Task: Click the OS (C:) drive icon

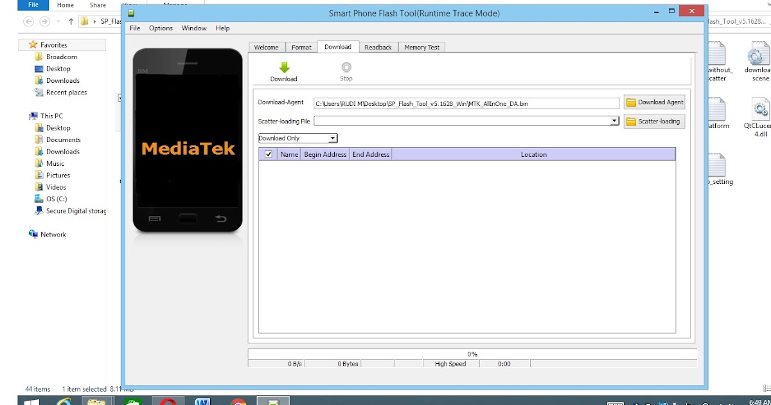Action: tap(40, 199)
